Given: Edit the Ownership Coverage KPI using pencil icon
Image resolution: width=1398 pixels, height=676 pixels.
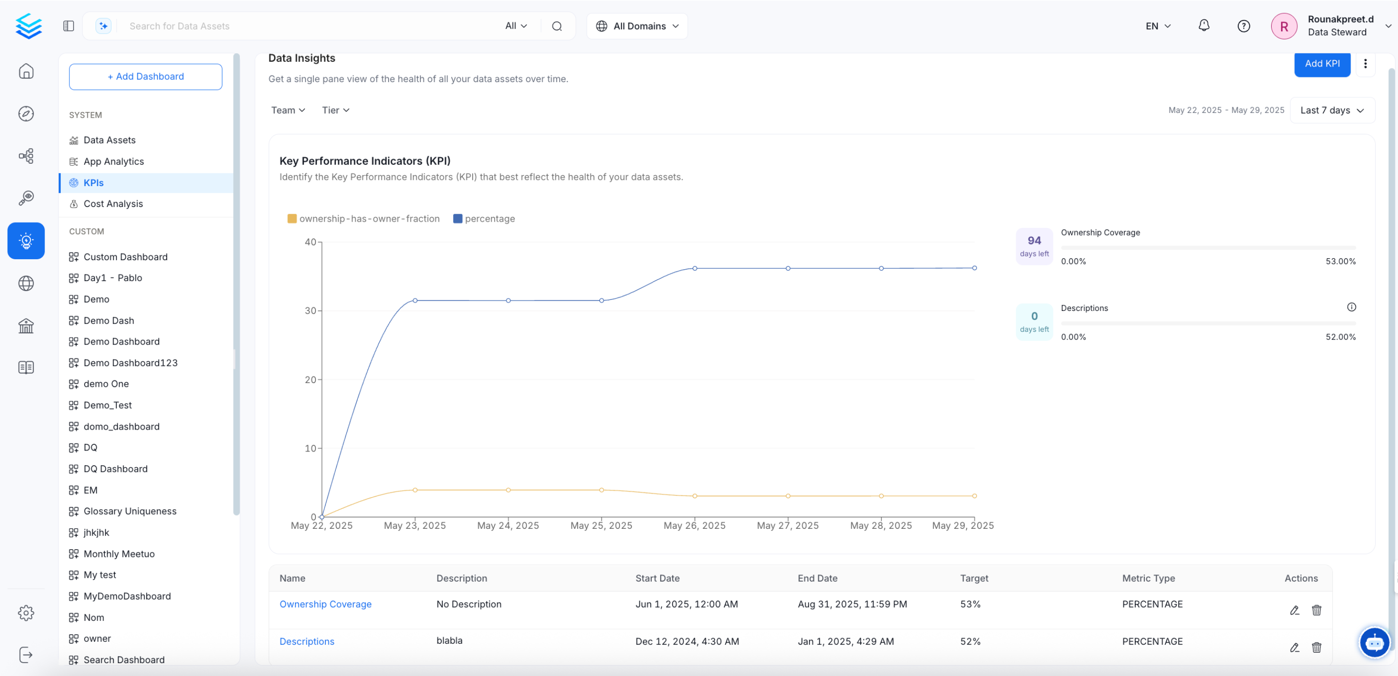Looking at the screenshot, I should click(1295, 610).
